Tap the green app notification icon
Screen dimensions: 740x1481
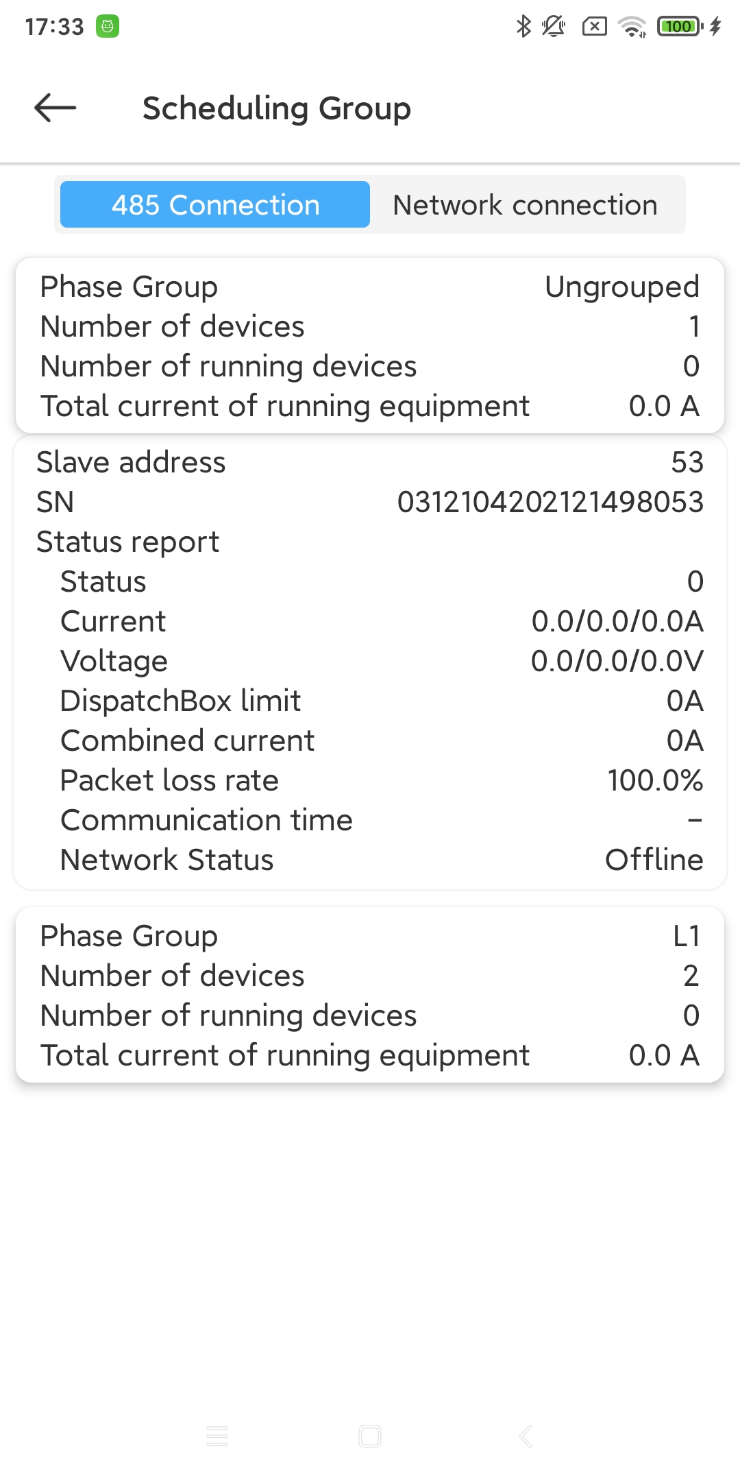point(108,27)
